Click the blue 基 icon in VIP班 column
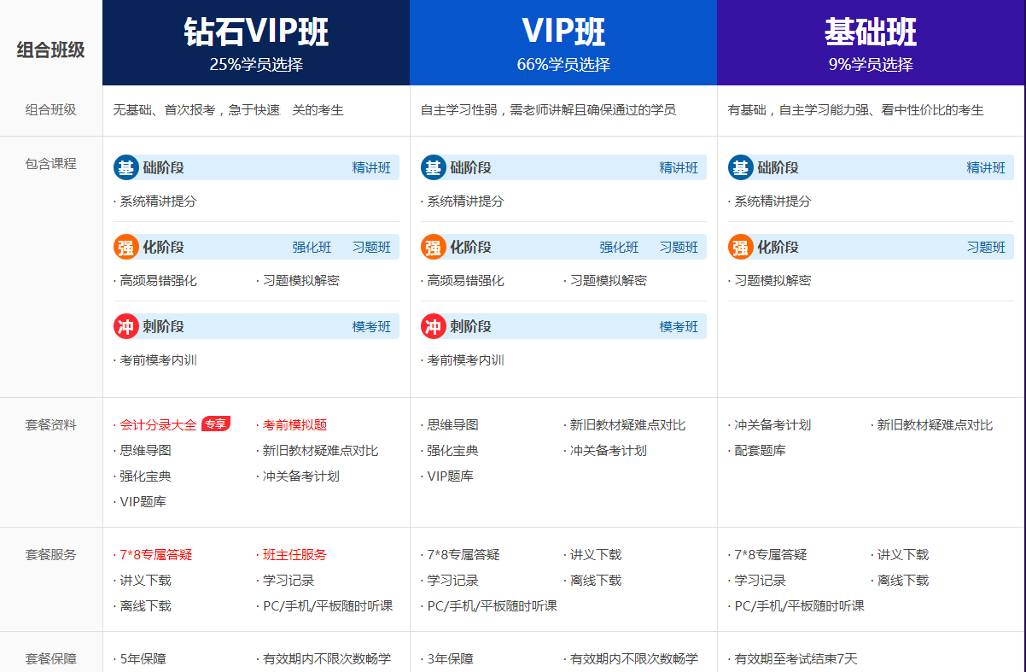This screenshot has height=672, width=1026. click(433, 167)
